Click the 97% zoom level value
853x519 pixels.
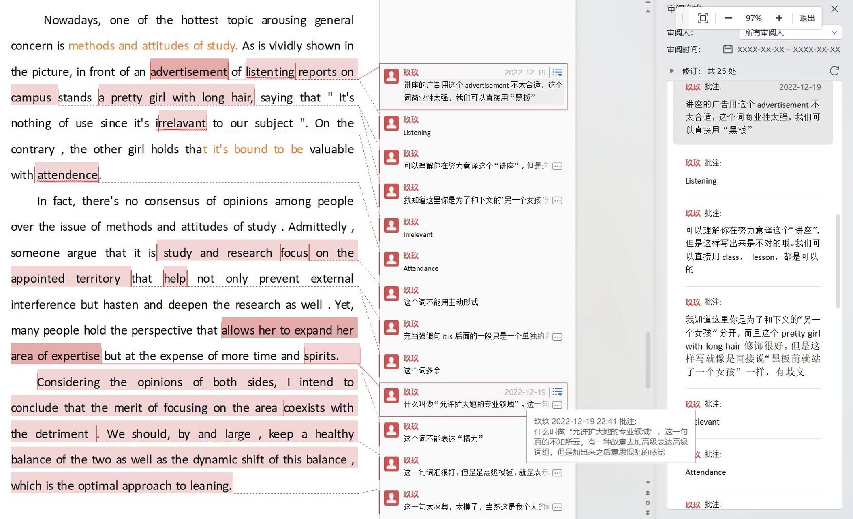(753, 18)
